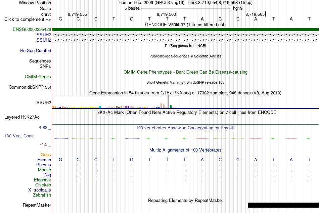
Task: Select the Elephant alignment row label
Action: [43, 180]
